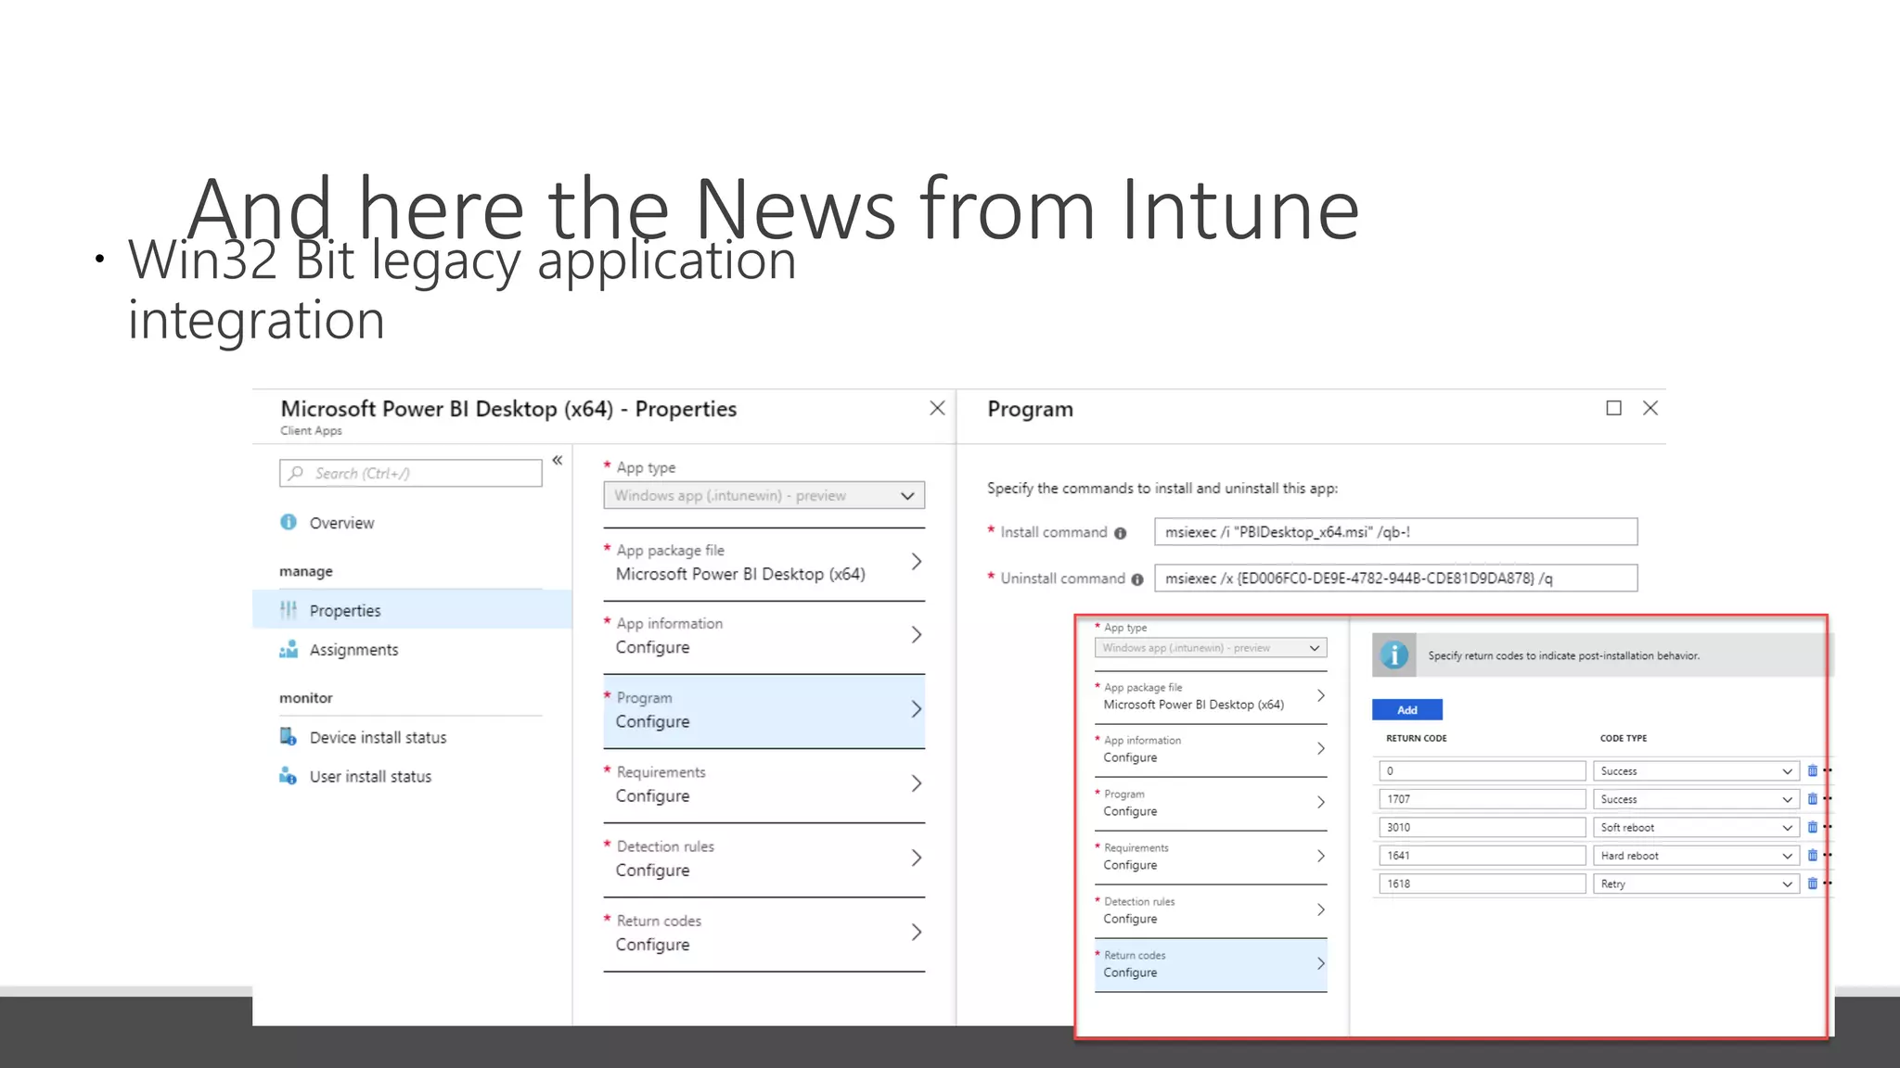1900x1068 pixels.
Task: Expand Requirements chevron in Properties
Action: pos(917,783)
